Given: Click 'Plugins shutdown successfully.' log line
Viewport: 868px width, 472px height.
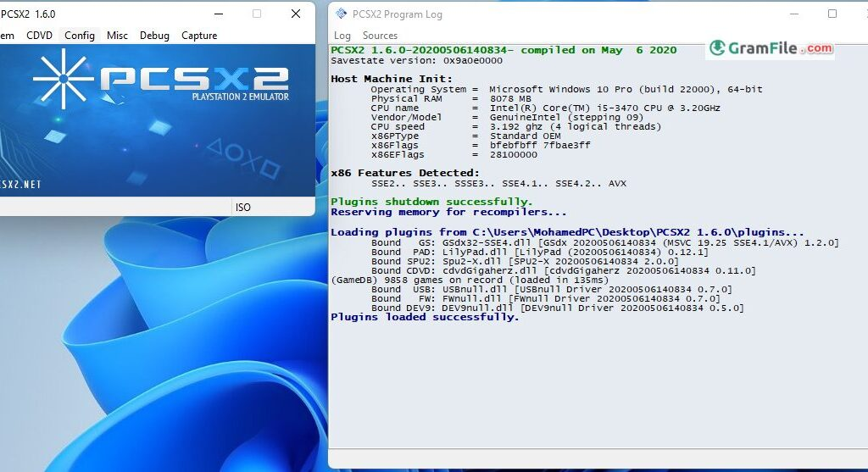Looking at the screenshot, I should (431, 202).
